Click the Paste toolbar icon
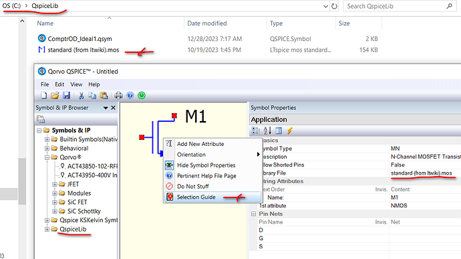The width and height of the screenshot is (461, 259). (104, 96)
